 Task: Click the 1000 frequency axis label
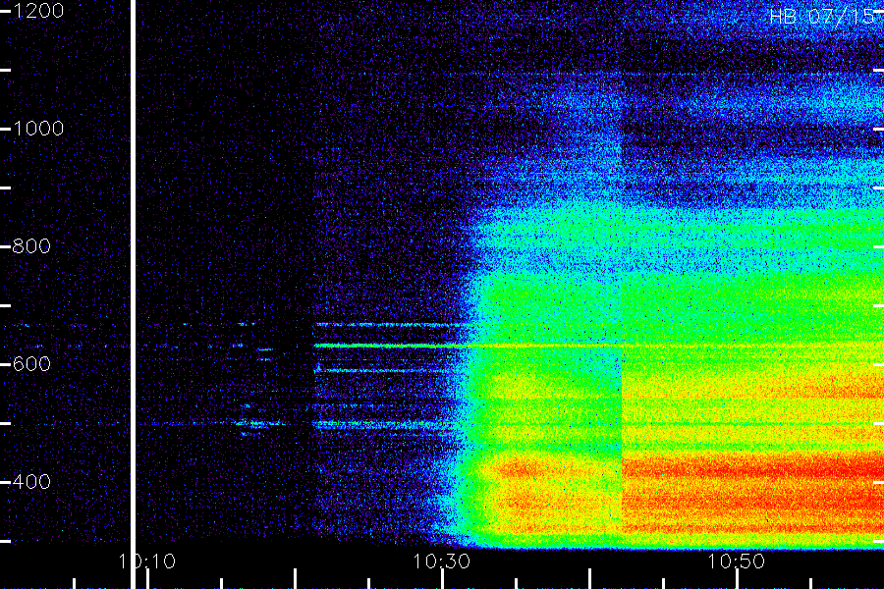[x=37, y=129]
